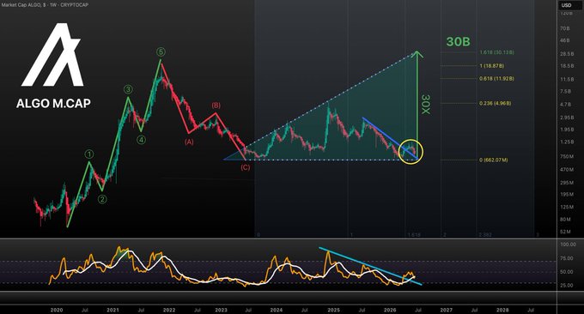Select the green wave 5 circle label
Image resolution: width=584 pixels, height=314 pixels.
click(161, 51)
